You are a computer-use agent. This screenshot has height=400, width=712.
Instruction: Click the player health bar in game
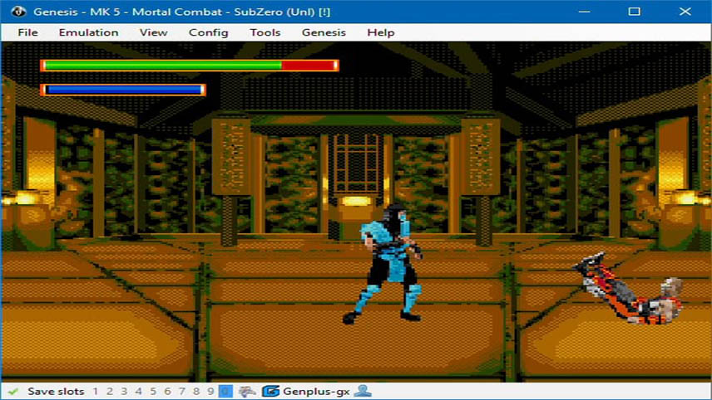(190, 66)
